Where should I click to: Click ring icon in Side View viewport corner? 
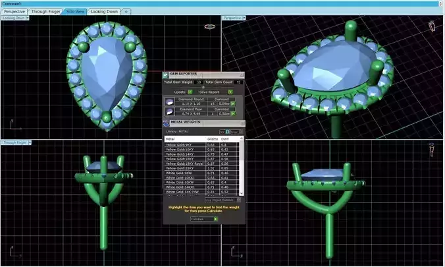[x=432, y=150]
